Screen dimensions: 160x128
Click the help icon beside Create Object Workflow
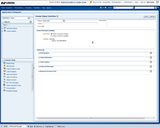pos(57,16)
